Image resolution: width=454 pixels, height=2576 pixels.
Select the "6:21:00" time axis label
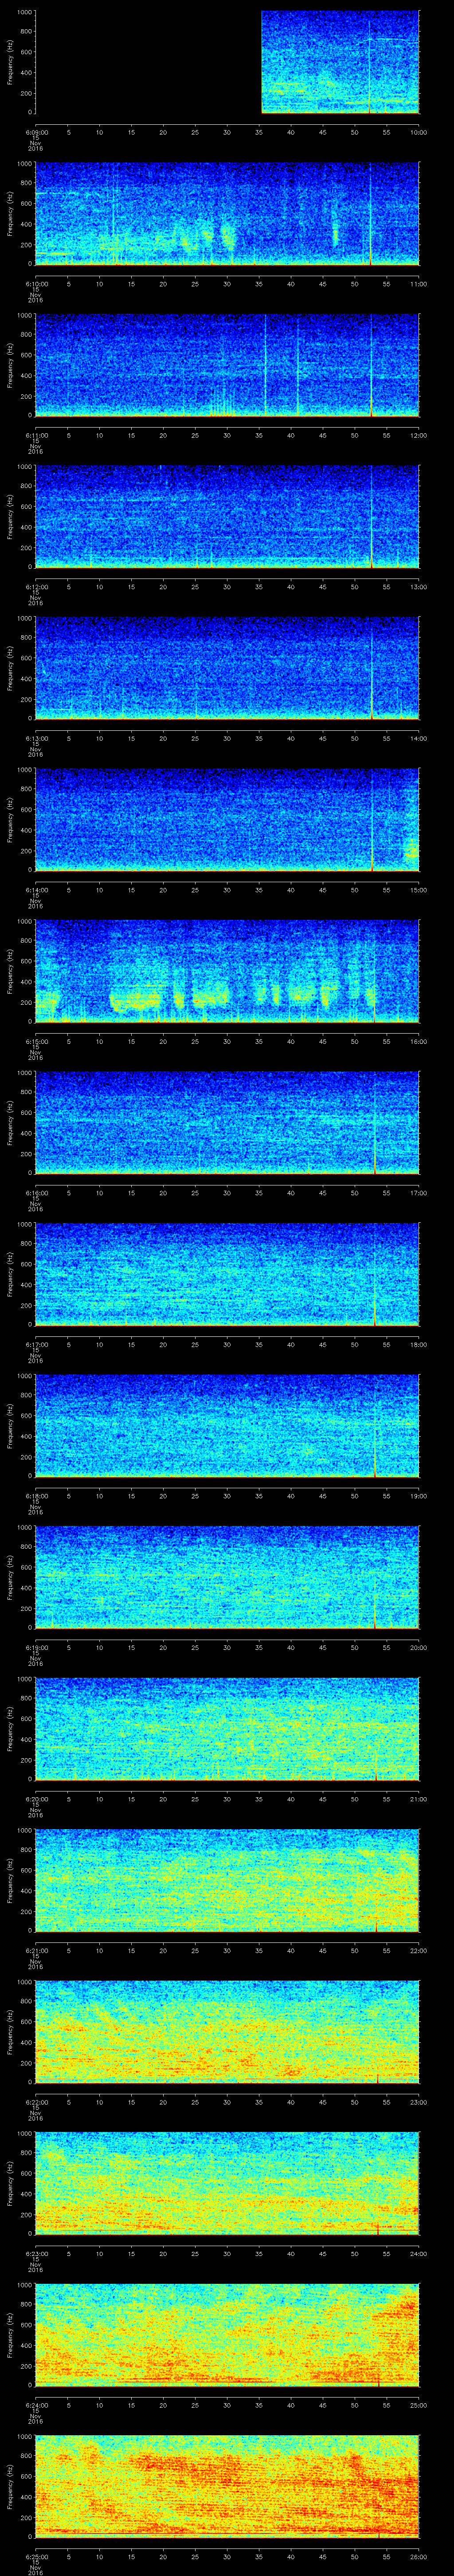pyautogui.click(x=36, y=1950)
